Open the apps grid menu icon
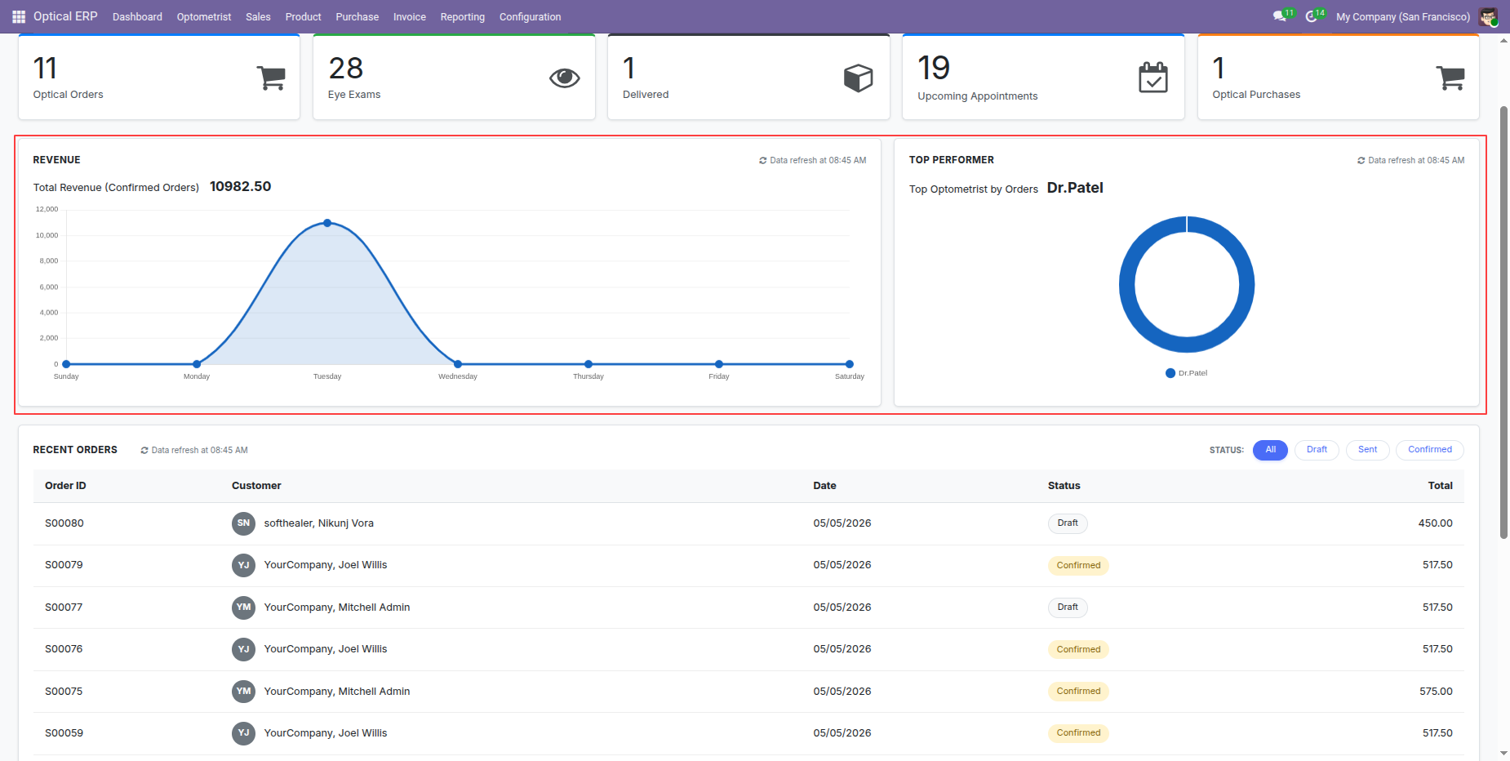This screenshot has height=761, width=1510. tap(19, 16)
